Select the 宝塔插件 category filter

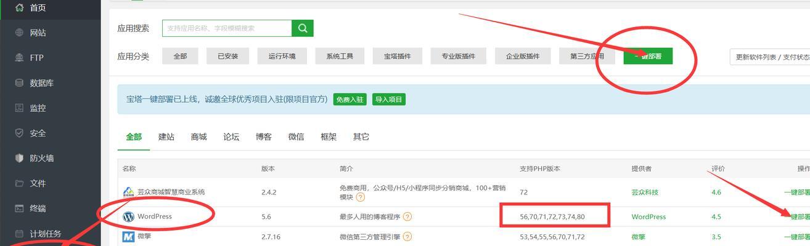398,56
